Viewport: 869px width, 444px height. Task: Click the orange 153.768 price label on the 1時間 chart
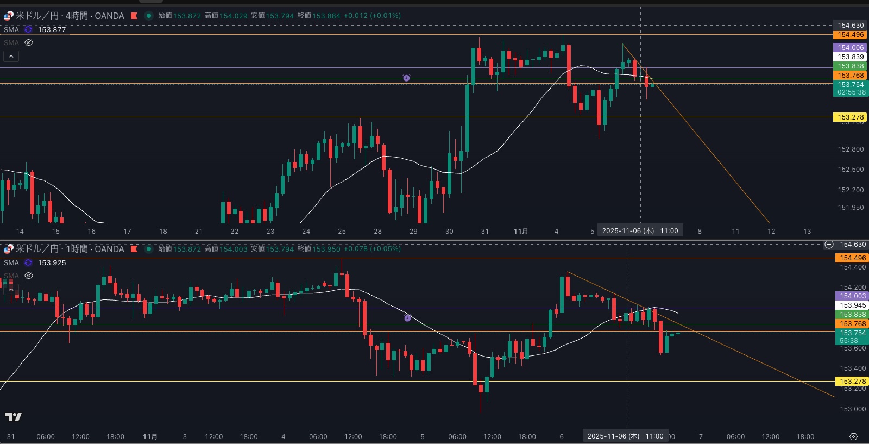[852, 324]
